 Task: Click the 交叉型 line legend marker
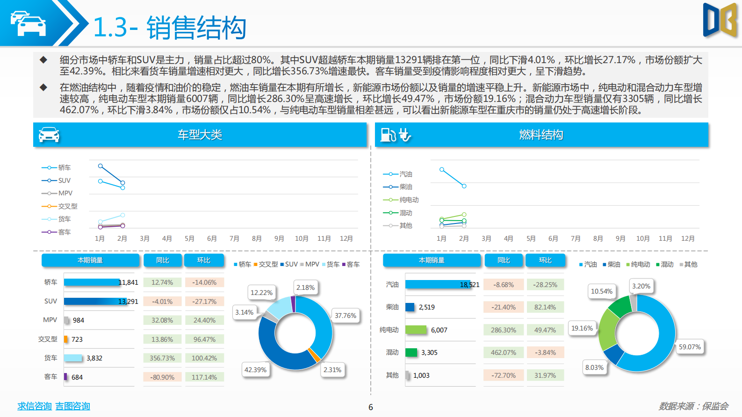click(x=49, y=206)
